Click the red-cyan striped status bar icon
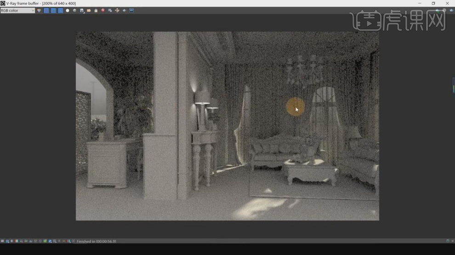Screen dimensions: 455x255 (17, 241)
